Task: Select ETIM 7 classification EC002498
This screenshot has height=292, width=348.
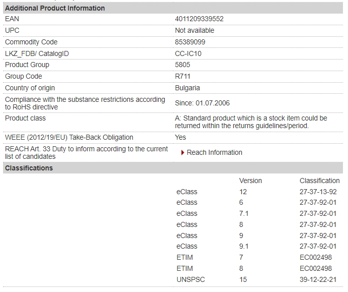Action: (316, 257)
